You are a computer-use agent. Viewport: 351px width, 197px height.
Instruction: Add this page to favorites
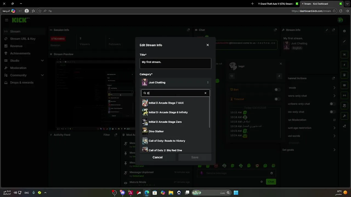click(x=40, y=11)
